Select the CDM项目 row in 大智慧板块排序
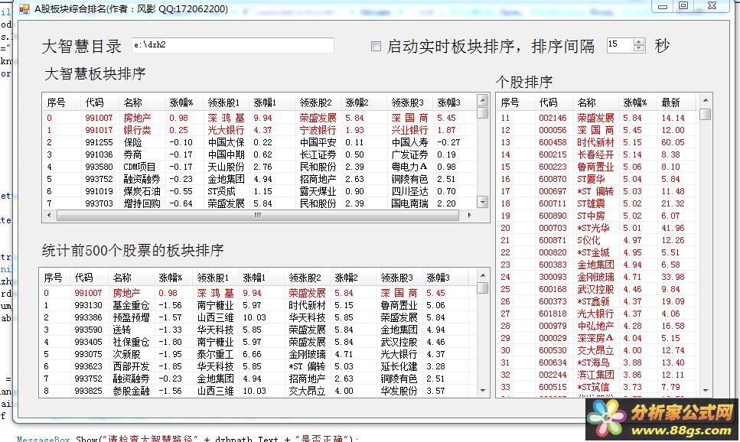Viewport: 740px width, 442px height. pyautogui.click(x=259, y=167)
